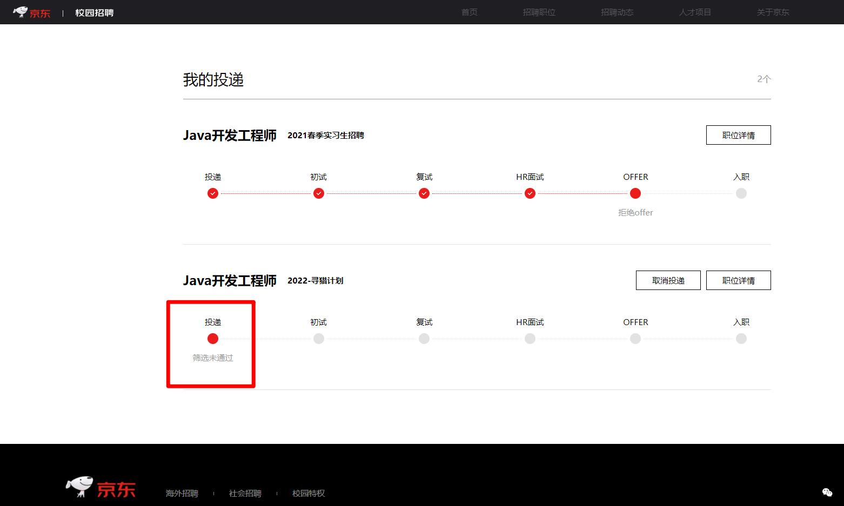The image size is (844, 506).
Task: Click the 拒绝offer status text
Action: click(x=635, y=213)
